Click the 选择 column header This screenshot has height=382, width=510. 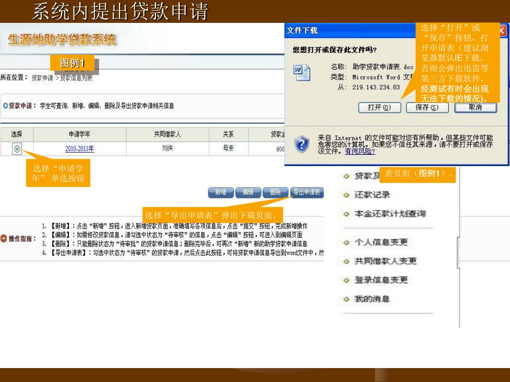point(16,134)
